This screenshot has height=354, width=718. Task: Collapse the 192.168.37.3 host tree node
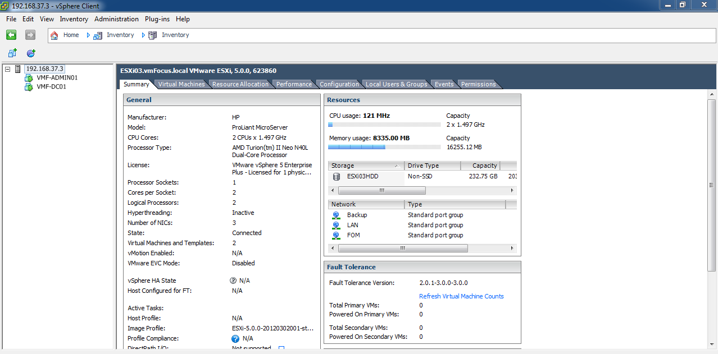pos(7,69)
